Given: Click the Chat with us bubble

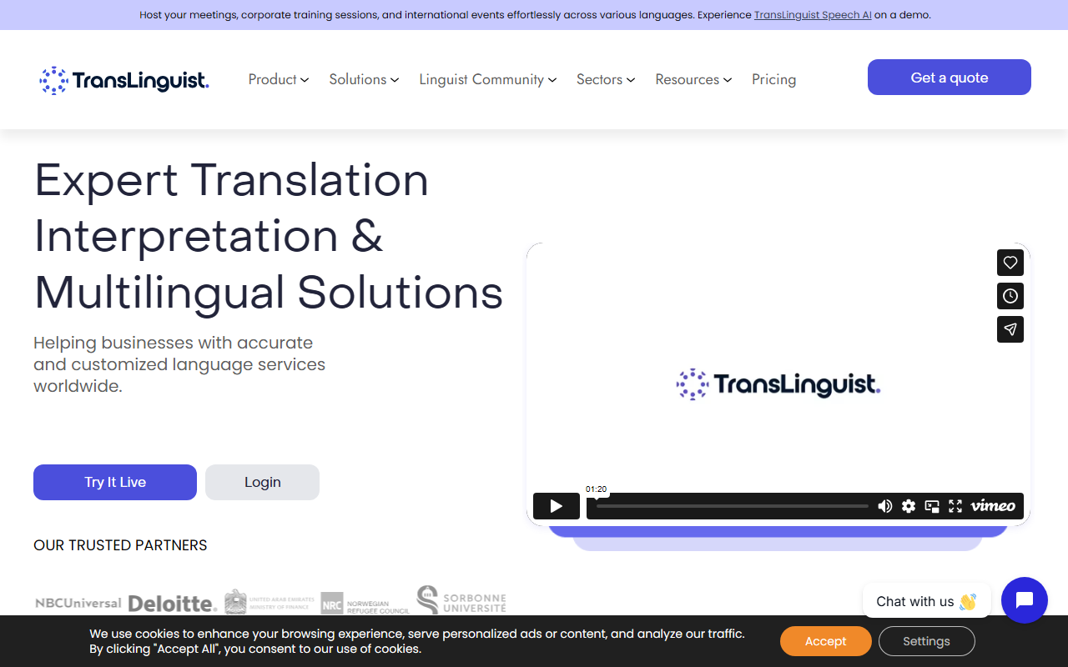Looking at the screenshot, I should click(x=926, y=601).
